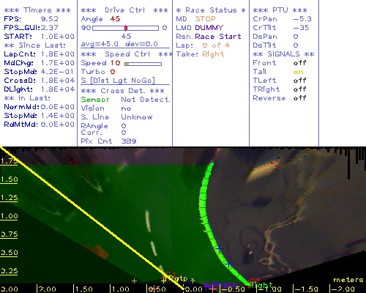Click the StopMd value 4.2E-01
The height and width of the screenshot is (293, 366).
coord(57,72)
